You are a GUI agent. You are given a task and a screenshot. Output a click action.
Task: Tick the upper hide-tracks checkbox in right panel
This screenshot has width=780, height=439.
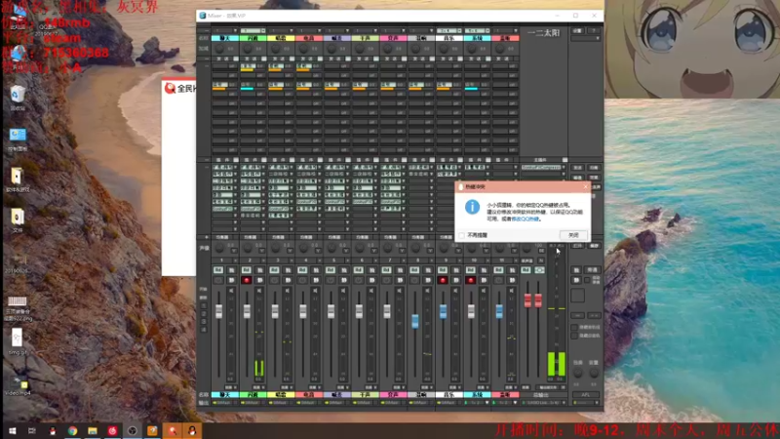574,327
